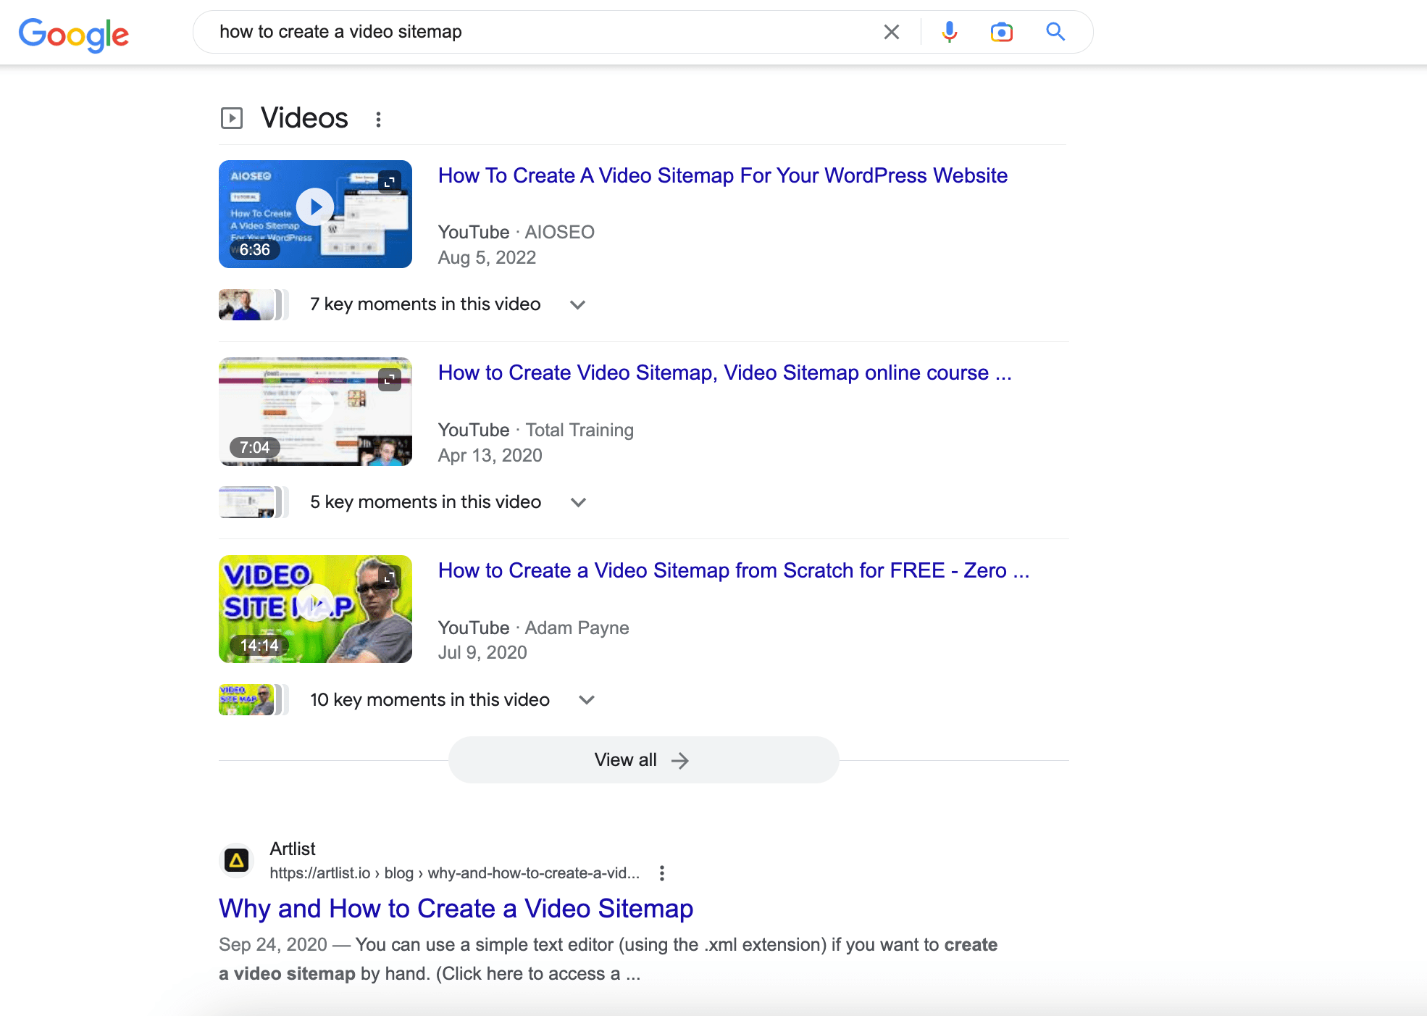Screen dimensions: 1427x1016
Task: Click 'YouTube · Adam Payne' source text
Action: pyautogui.click(x=534, y=628)
